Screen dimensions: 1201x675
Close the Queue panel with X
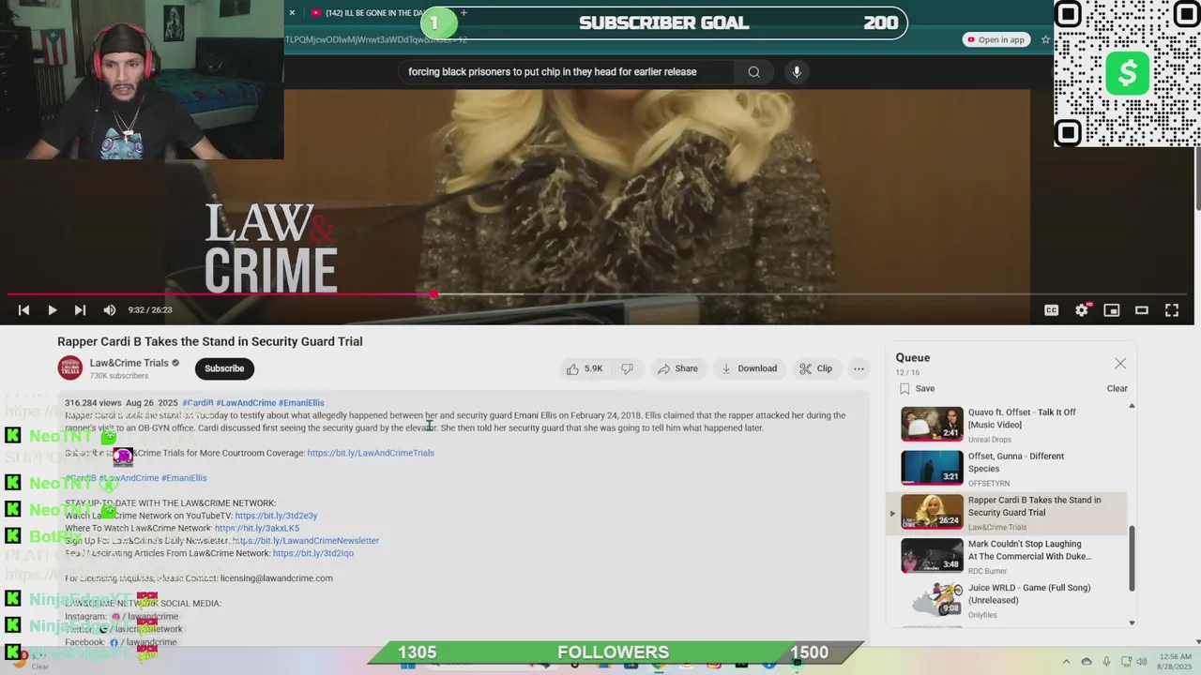(x=1120, y=363)
